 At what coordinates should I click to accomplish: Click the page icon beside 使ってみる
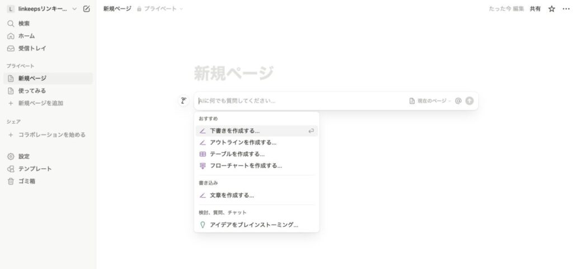(x=11, y=91)
